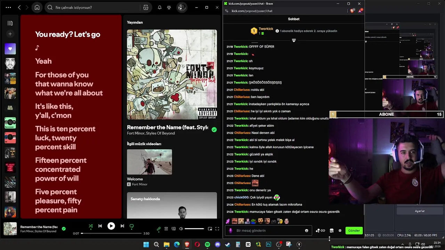Skip to next track

point(122,226)
